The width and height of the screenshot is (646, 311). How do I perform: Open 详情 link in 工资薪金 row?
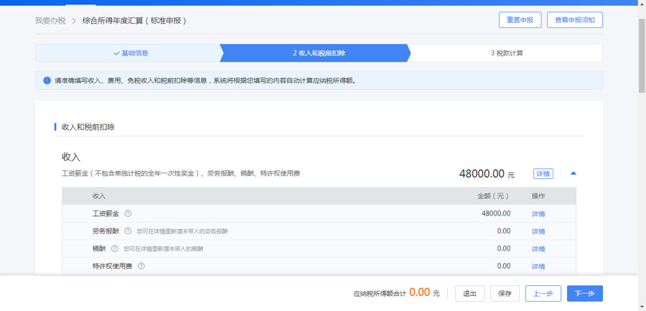(x=538, y=214)
